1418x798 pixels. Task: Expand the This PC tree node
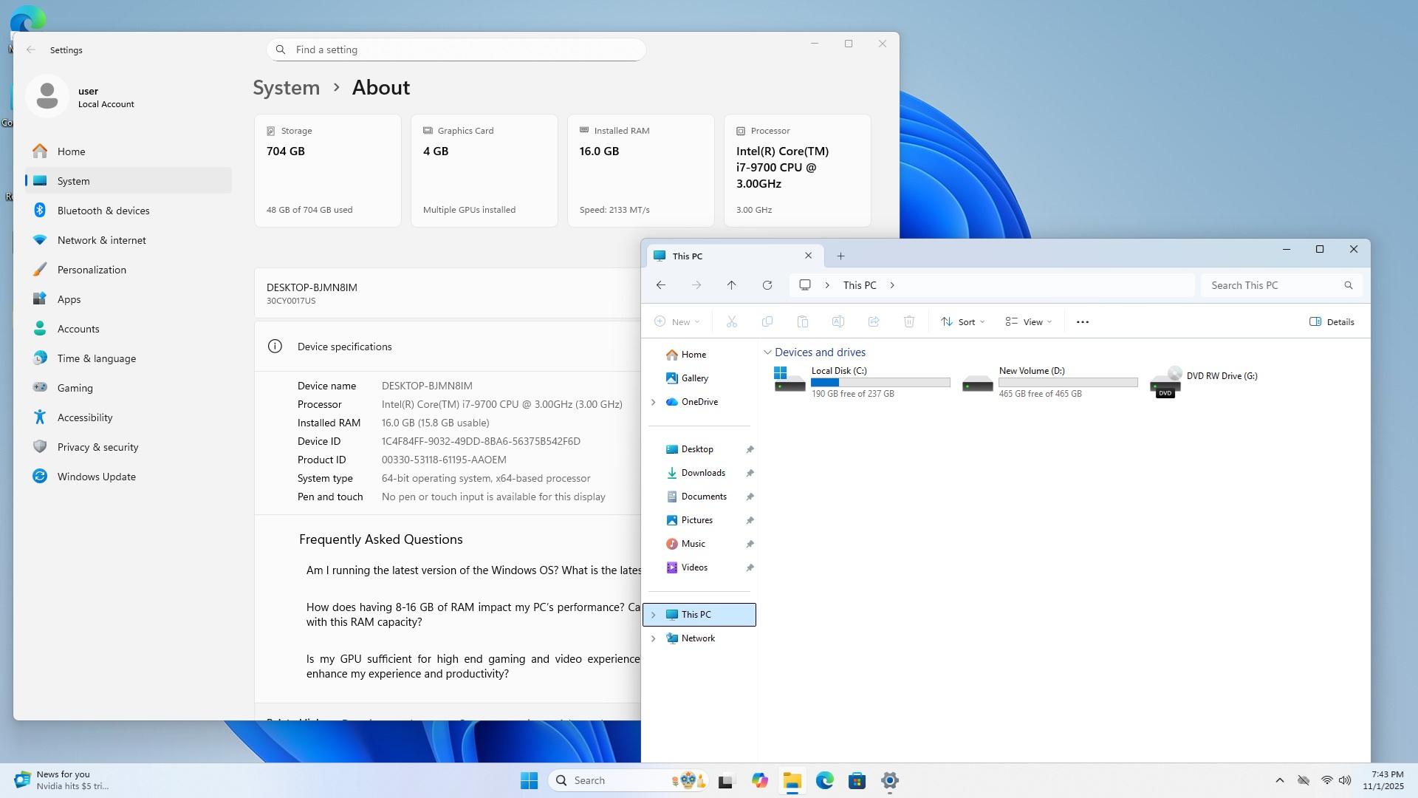point(653,615)
